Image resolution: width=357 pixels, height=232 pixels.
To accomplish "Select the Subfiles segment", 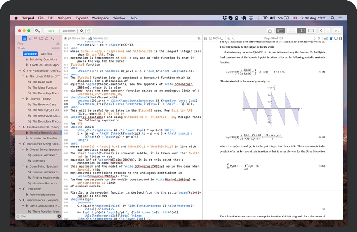I will [47, 54].
